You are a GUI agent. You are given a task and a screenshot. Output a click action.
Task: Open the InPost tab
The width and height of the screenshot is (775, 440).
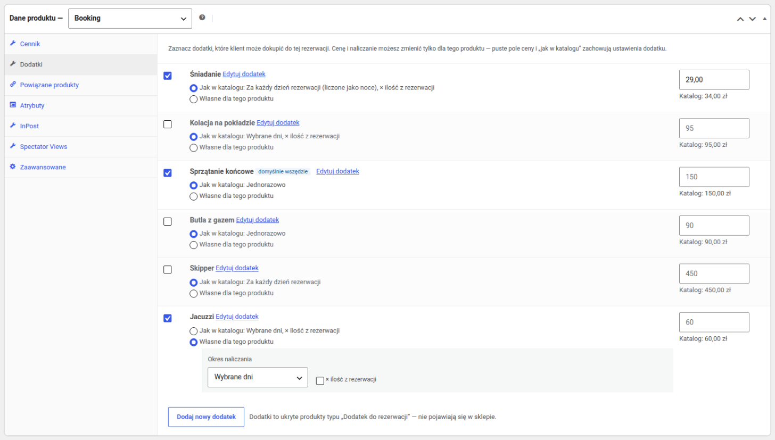[x=80, y=126]
